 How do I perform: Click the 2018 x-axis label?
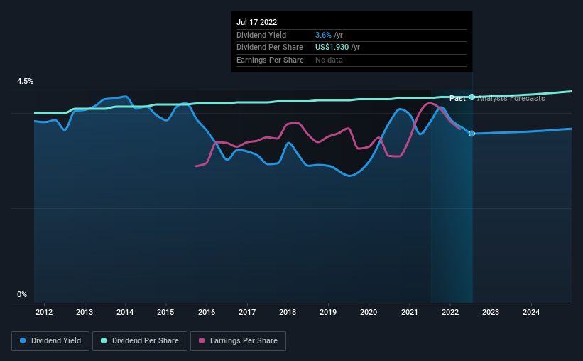coord(288,312)
